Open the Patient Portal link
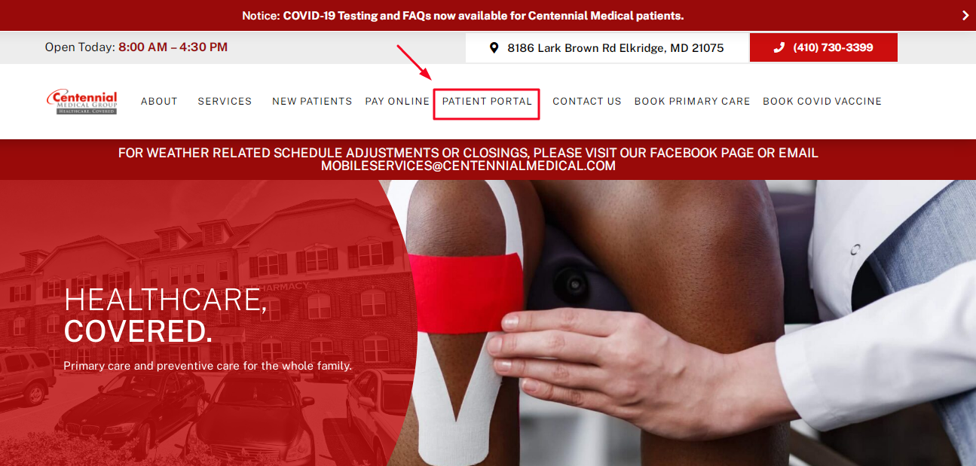 coord(487,101)
